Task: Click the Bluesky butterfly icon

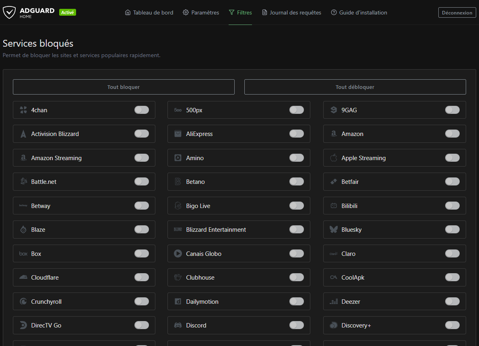Action: tap(334, 229)
